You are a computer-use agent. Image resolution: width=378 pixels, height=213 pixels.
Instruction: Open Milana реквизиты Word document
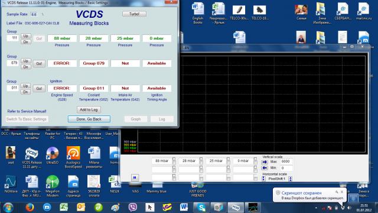click(x=94, y=157)
